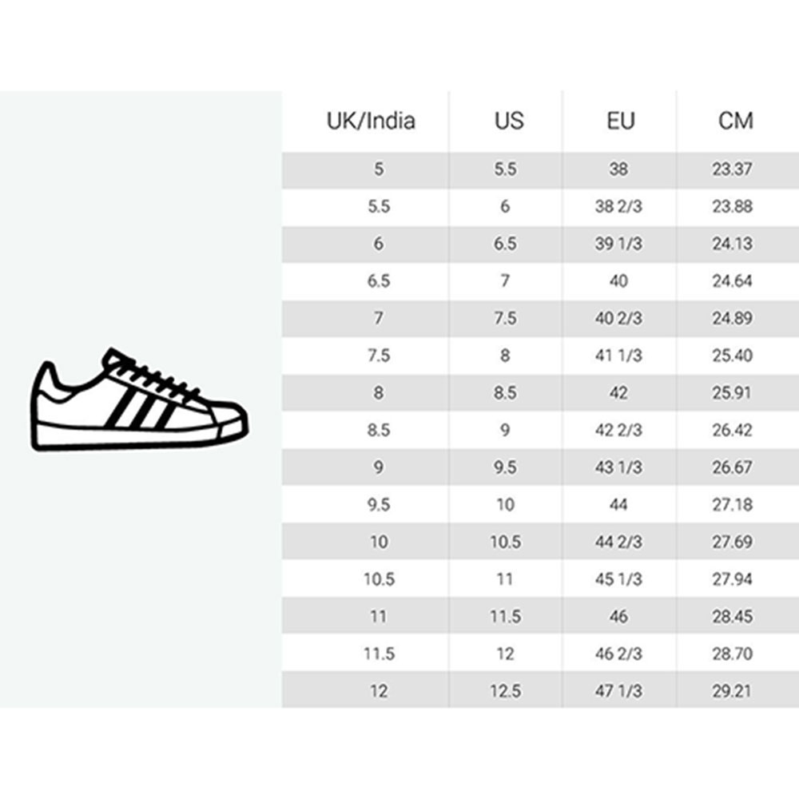Select US size 12.5 cell
799x799 pixels.
[506, 691]
